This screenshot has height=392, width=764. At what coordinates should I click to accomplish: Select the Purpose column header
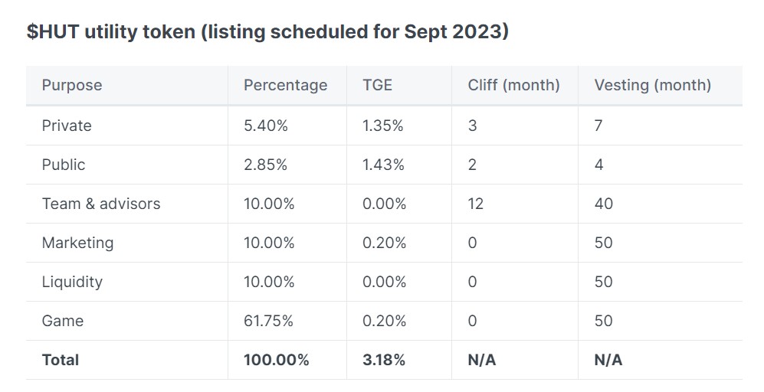click(x=72, y=85)
